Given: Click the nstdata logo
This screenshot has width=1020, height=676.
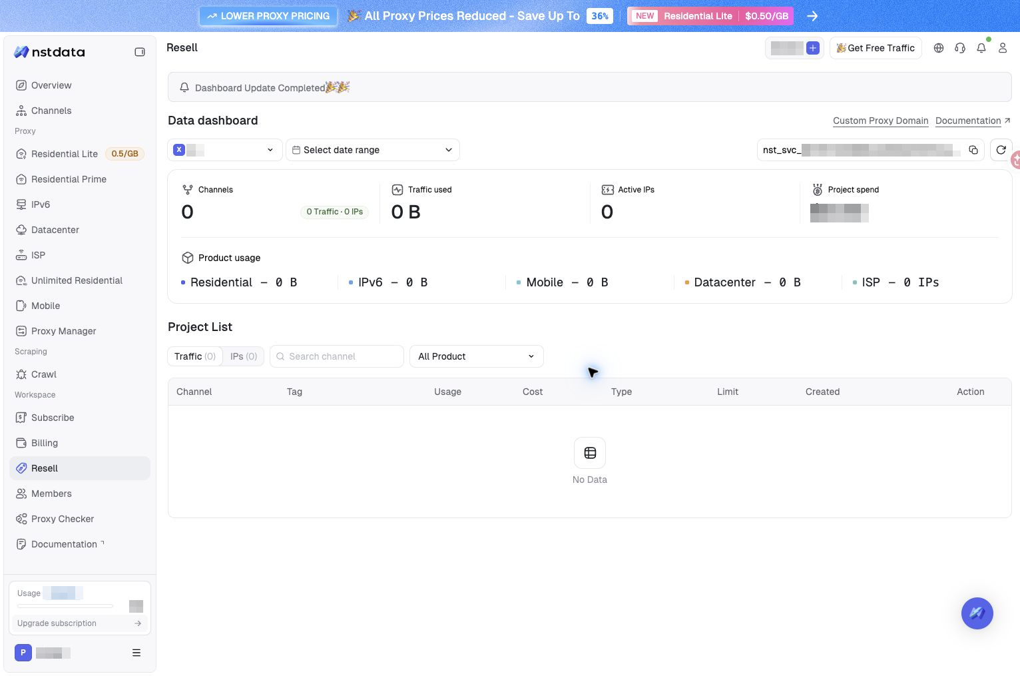Looking at the screenshot, I should [x=50, y=52].
